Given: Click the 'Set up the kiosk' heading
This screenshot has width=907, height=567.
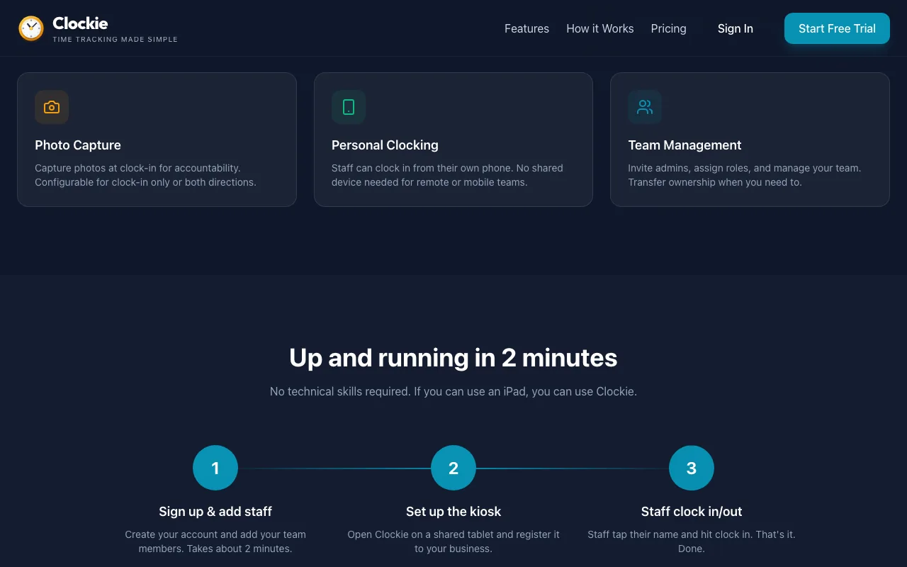Looking at the screenshot, I should [453, 512].
